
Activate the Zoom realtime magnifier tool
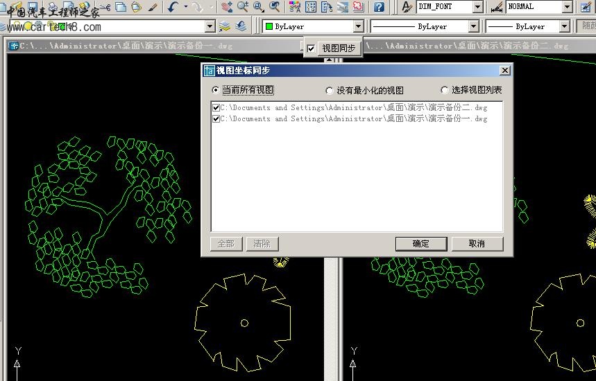point(243,6)
